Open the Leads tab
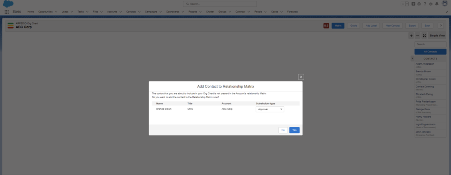The image size is (451, 175). pos(65,12)
